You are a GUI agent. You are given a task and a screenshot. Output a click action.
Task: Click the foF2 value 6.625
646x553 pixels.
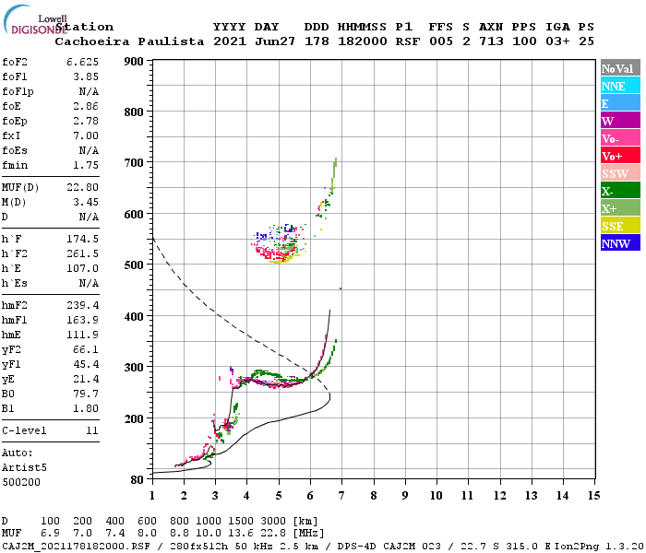pos(82,62)
